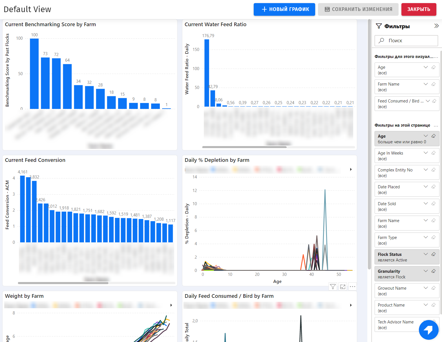Clear the Flock Status filter eraser
The image size is (442, 342).
(434, 254)
